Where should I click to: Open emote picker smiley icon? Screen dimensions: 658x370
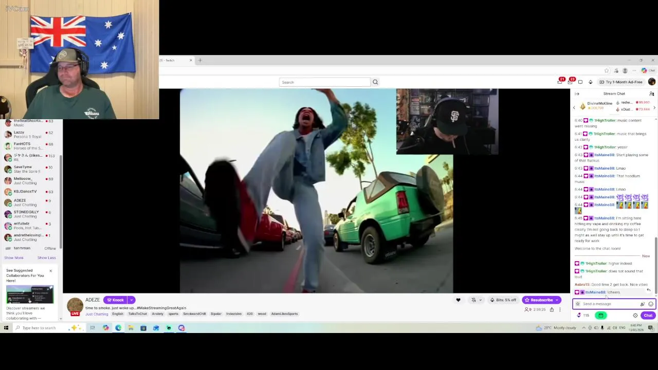click(x=650, y=304)
